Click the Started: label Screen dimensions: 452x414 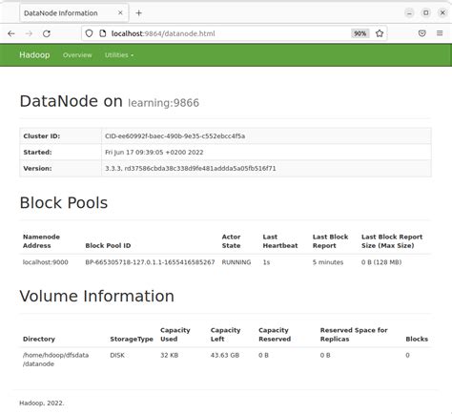coord(37,153)
